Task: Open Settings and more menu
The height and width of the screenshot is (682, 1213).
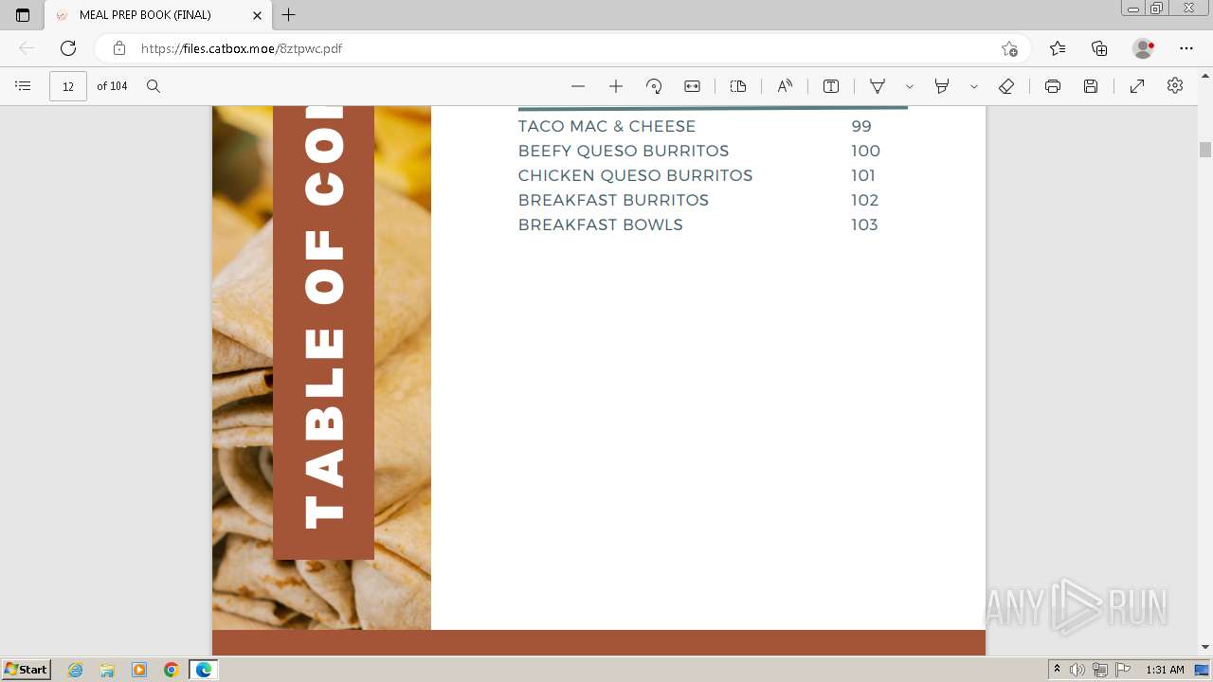Action: pos(1186,48)
